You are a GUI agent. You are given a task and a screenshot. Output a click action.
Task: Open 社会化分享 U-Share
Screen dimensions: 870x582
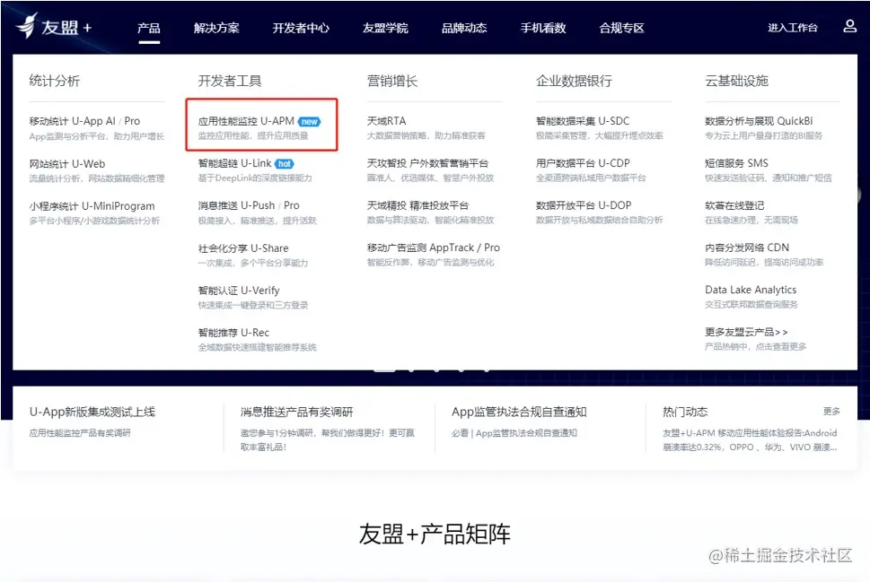tap(243, 248)
